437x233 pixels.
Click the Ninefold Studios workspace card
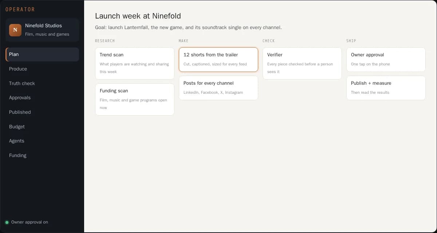(x=42, y=30)
